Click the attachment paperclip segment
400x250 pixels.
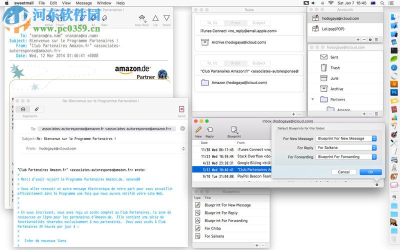pos(36,109)
